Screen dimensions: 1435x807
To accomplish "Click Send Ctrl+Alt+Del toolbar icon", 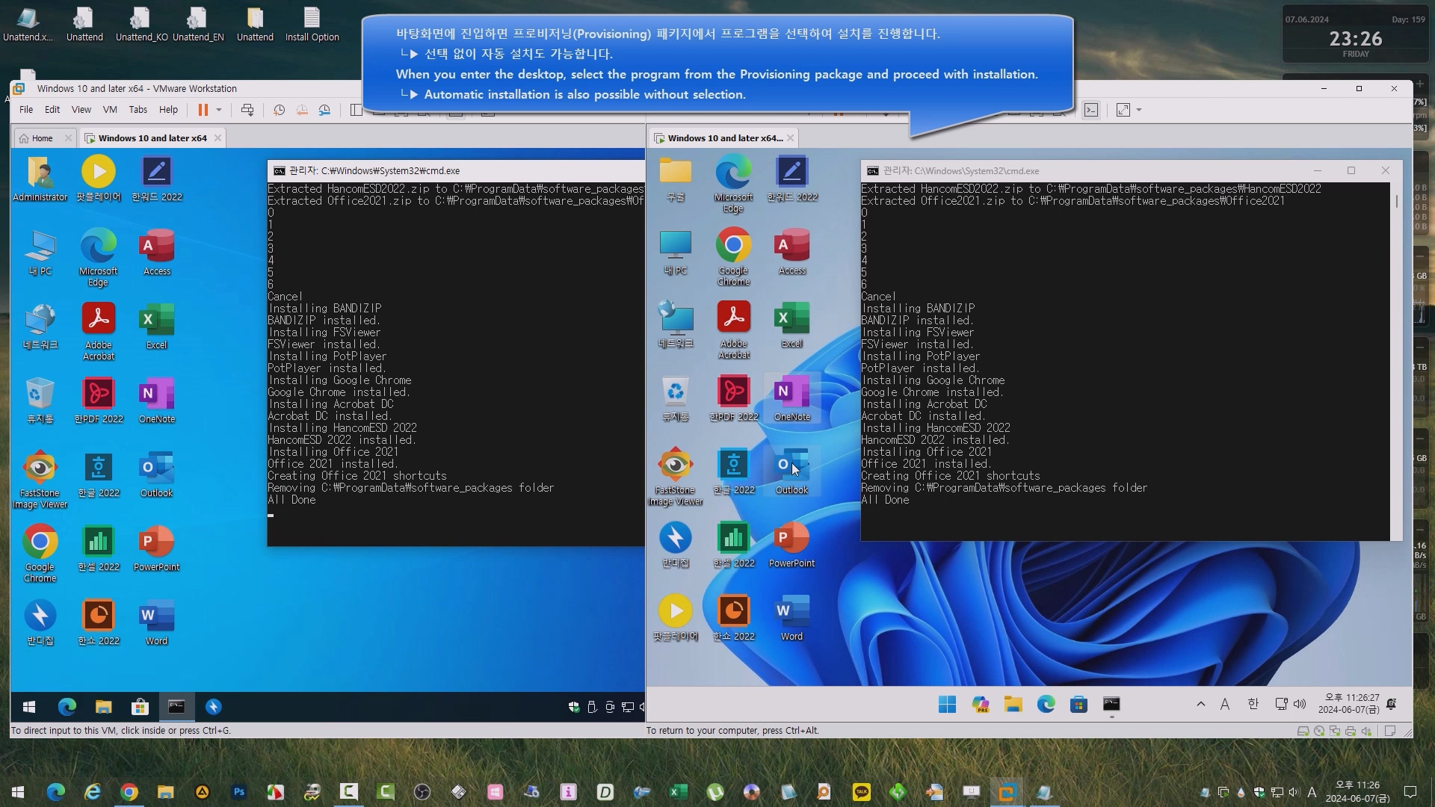I will pyautogui.click(x=247, y=110).
